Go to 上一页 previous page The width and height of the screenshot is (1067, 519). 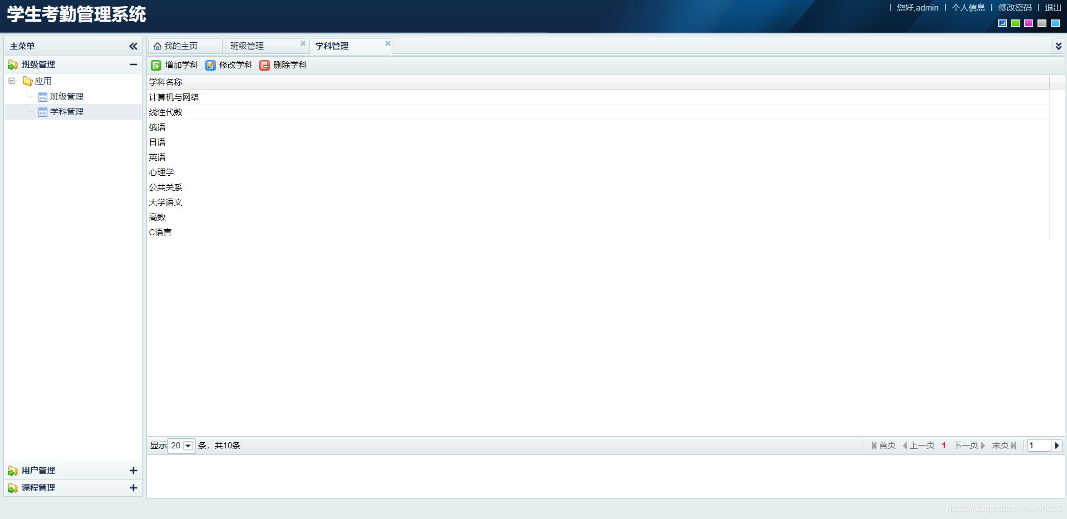tap(919, 446)
